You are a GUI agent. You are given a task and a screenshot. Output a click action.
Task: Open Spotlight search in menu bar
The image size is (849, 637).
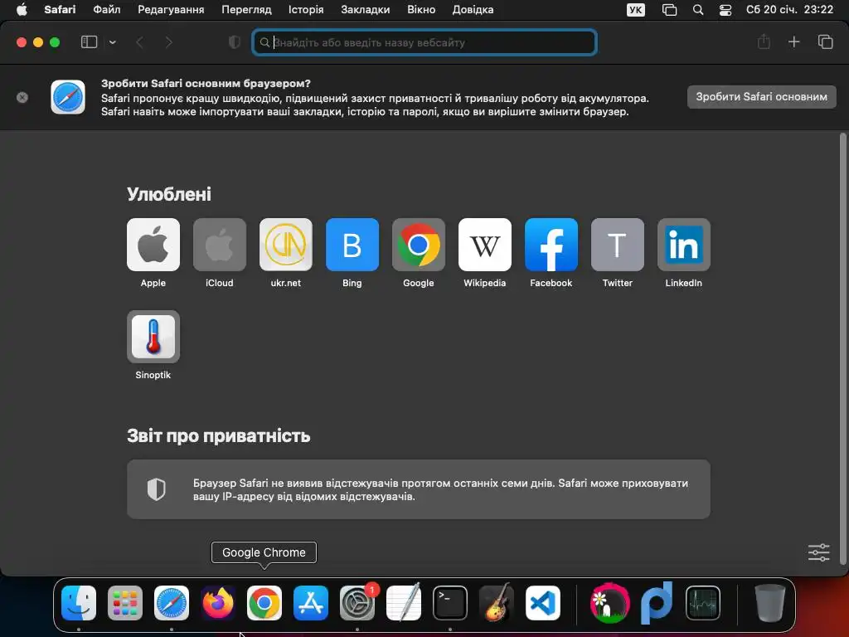698,10
